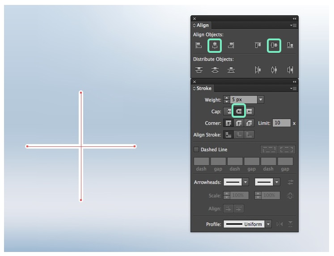Screen dimensions: 334x256
Task: Click Vertical Align Top icon
Action: click(x=258, y=45)
